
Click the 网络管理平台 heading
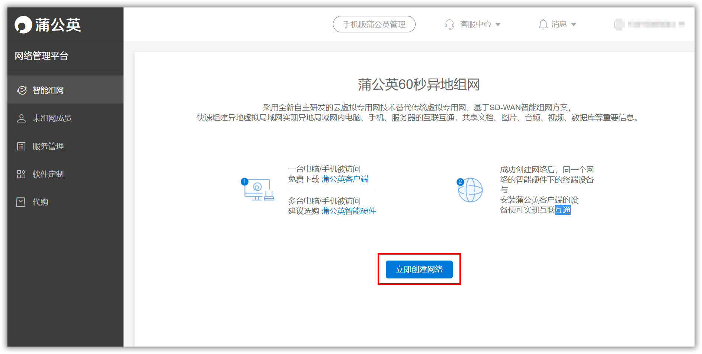42,56
